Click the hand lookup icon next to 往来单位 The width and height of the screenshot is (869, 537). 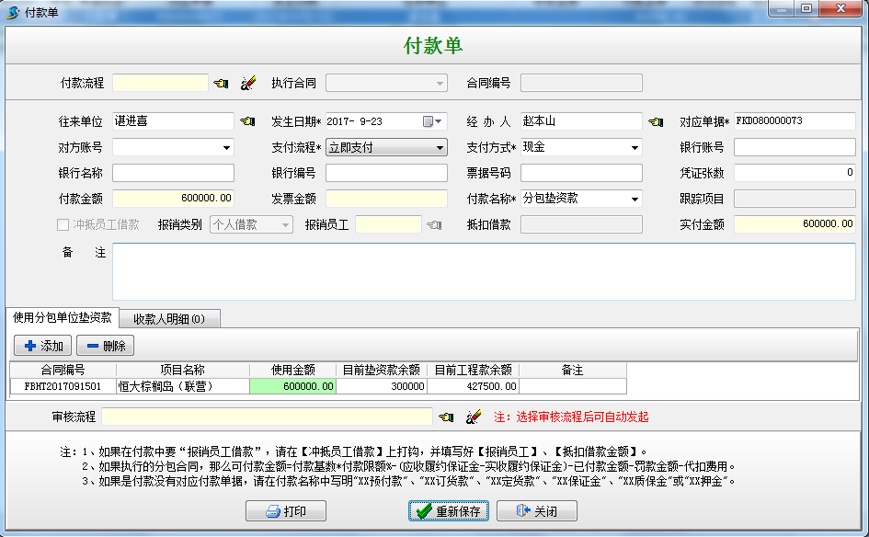pyautogui.click(x=247, y=121)
